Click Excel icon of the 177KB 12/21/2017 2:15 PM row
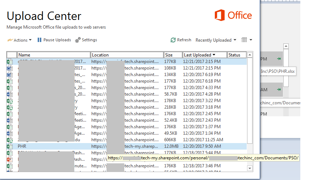313x180 pixels. click(9, 62)
